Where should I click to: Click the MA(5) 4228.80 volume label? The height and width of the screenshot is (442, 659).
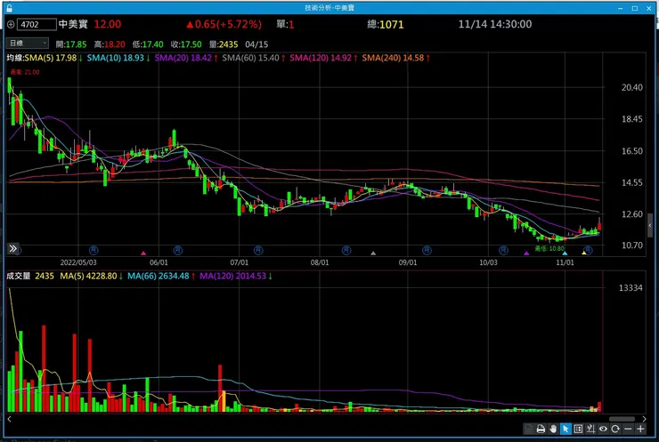pyautogui.click(x=88, y=276)
